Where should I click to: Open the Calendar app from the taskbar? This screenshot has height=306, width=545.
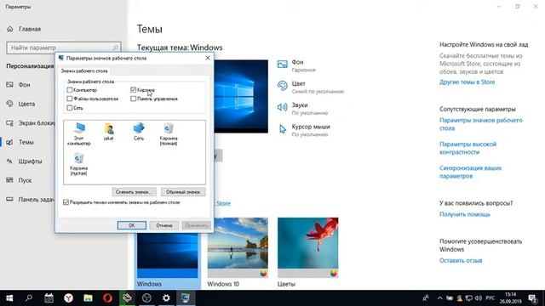[49, 298]
